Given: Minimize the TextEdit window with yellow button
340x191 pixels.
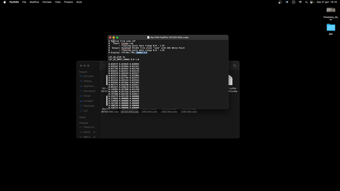Looking at the screenshot, I should pos(114,38).
